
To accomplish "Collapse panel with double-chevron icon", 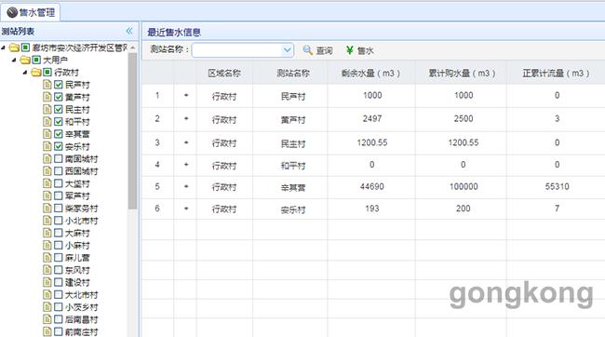I will [129, 31].
